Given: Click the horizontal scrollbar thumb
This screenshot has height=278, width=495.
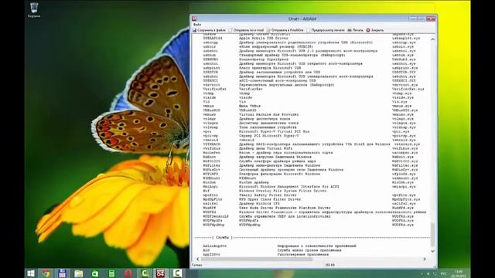Looking at the screenshot, I should [x=256, y=259].
